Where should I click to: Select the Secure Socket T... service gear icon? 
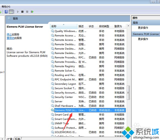[x=52, y=88]
